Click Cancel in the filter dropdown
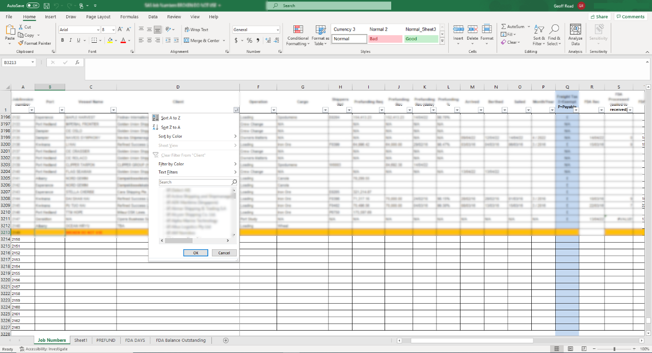Viewport: 652px width, 353px height. pyautogui.click(x=224, y=253)
